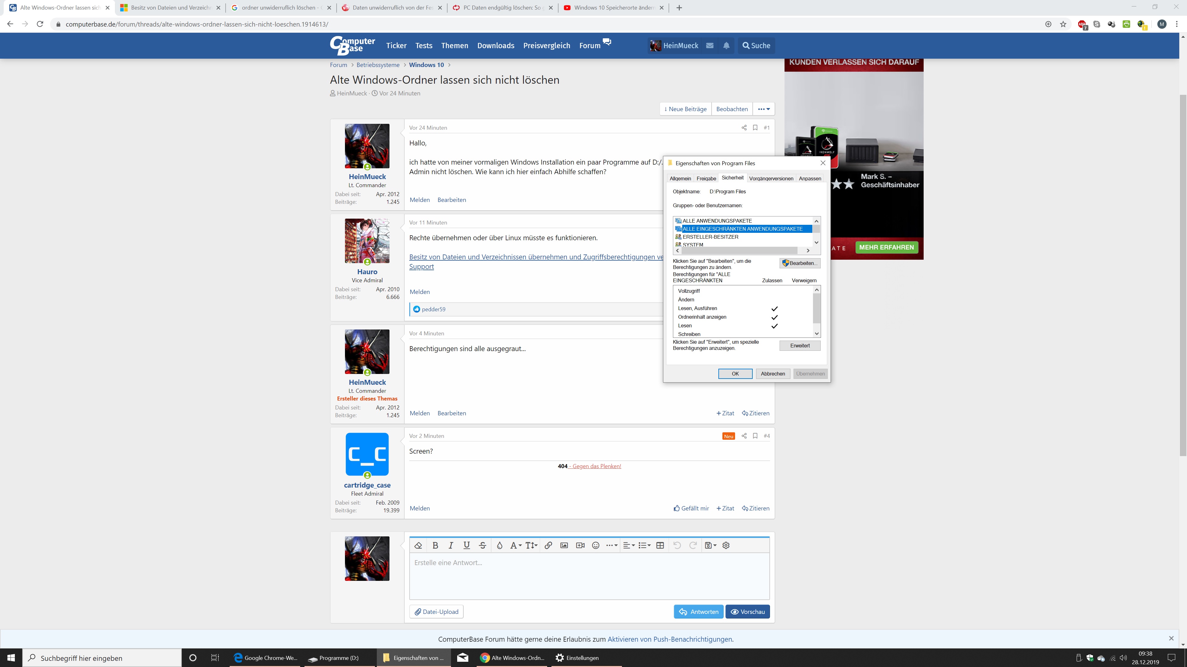Toggle bold formatting in the reply editor
This screenshot has width=1187, height=667.
point(435,545)
